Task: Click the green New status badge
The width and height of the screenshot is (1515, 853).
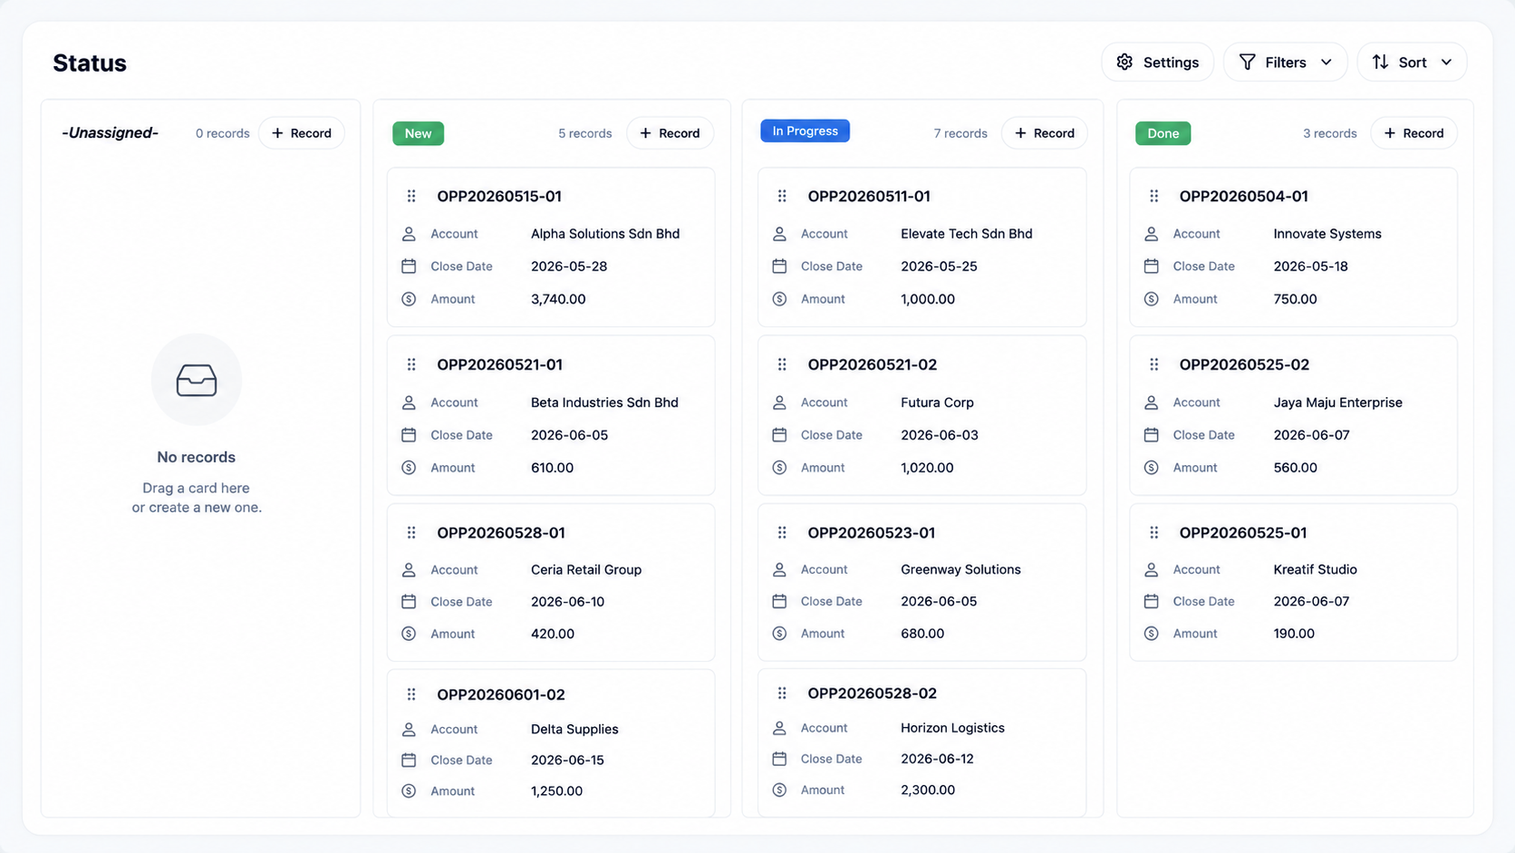Action: [418, 133]
